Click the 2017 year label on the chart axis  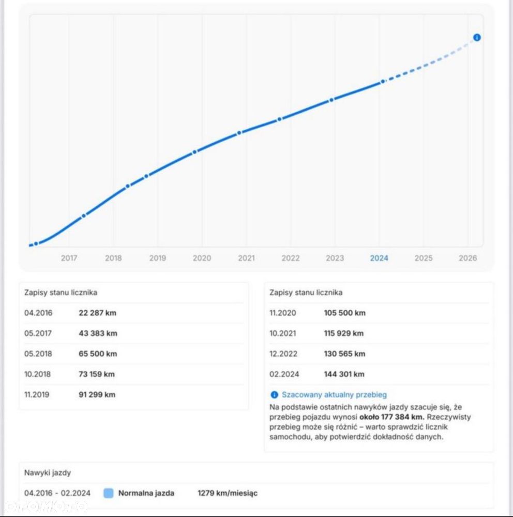pos(69,258)
